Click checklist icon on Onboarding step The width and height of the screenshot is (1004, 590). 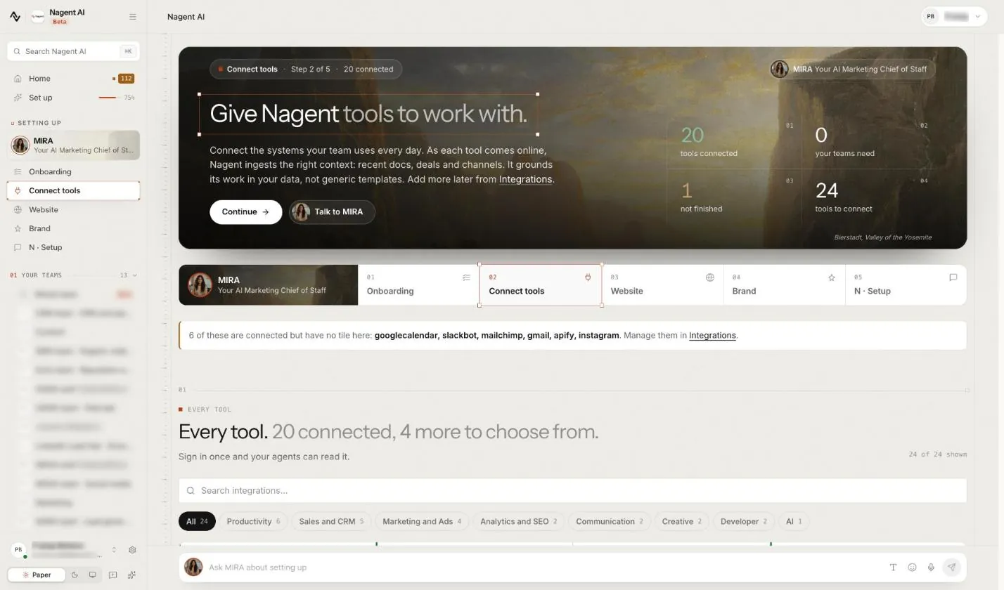coord(466,277)
